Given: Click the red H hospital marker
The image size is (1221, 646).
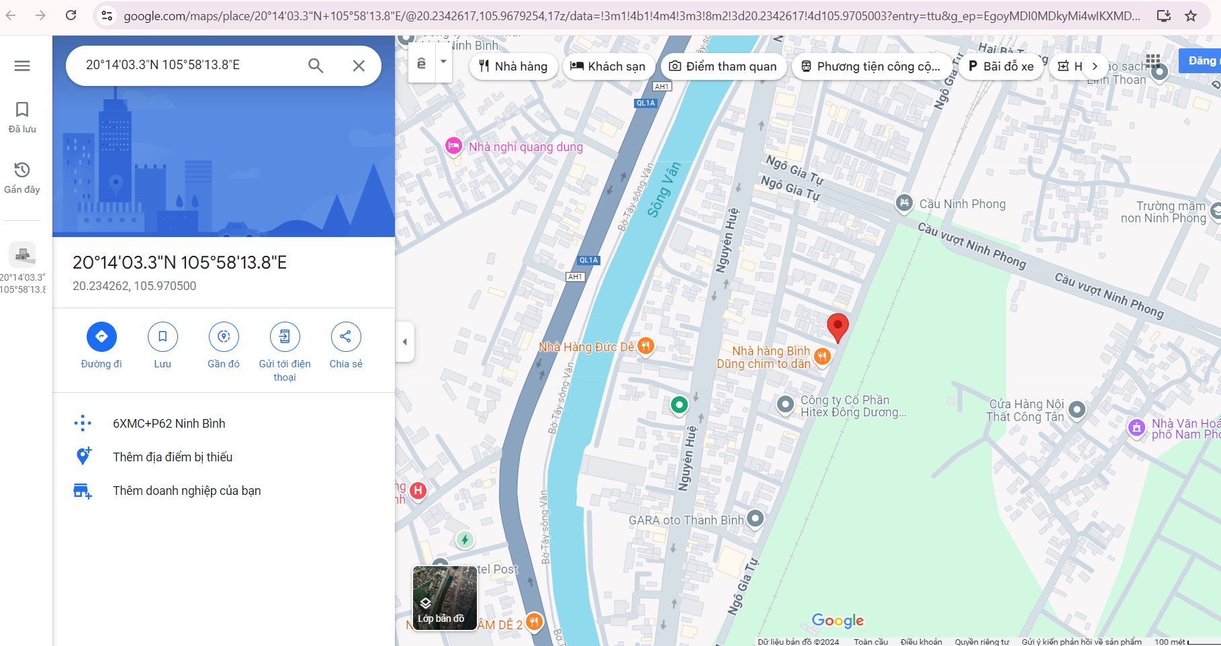Looking at the screenshot, I should [418, 491].
